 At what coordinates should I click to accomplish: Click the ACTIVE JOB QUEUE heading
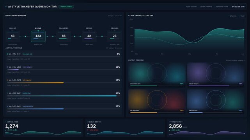(14, 48)
